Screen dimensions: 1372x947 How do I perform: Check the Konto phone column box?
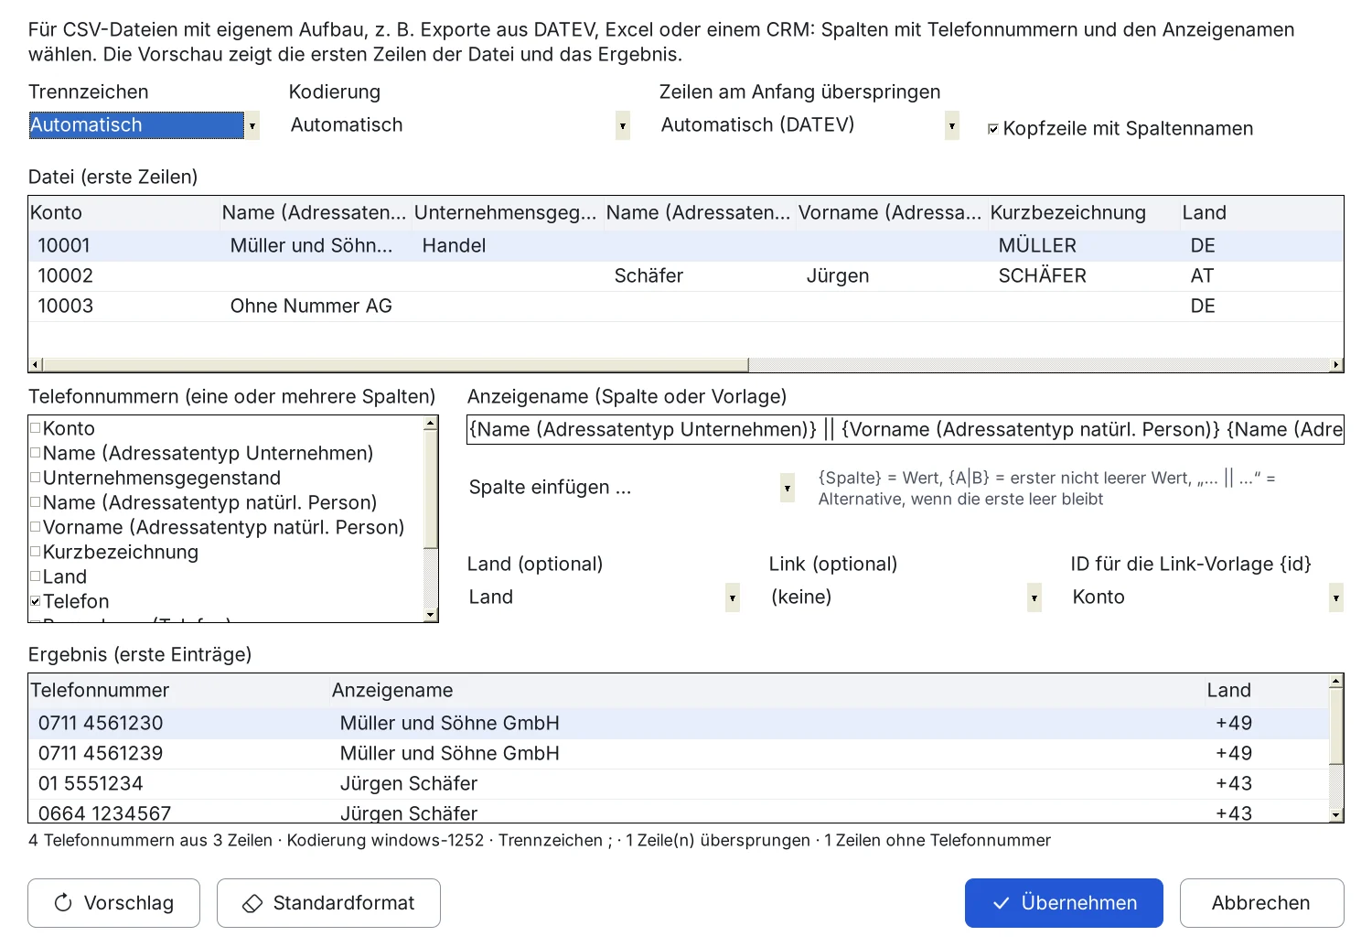click(36, 427)
